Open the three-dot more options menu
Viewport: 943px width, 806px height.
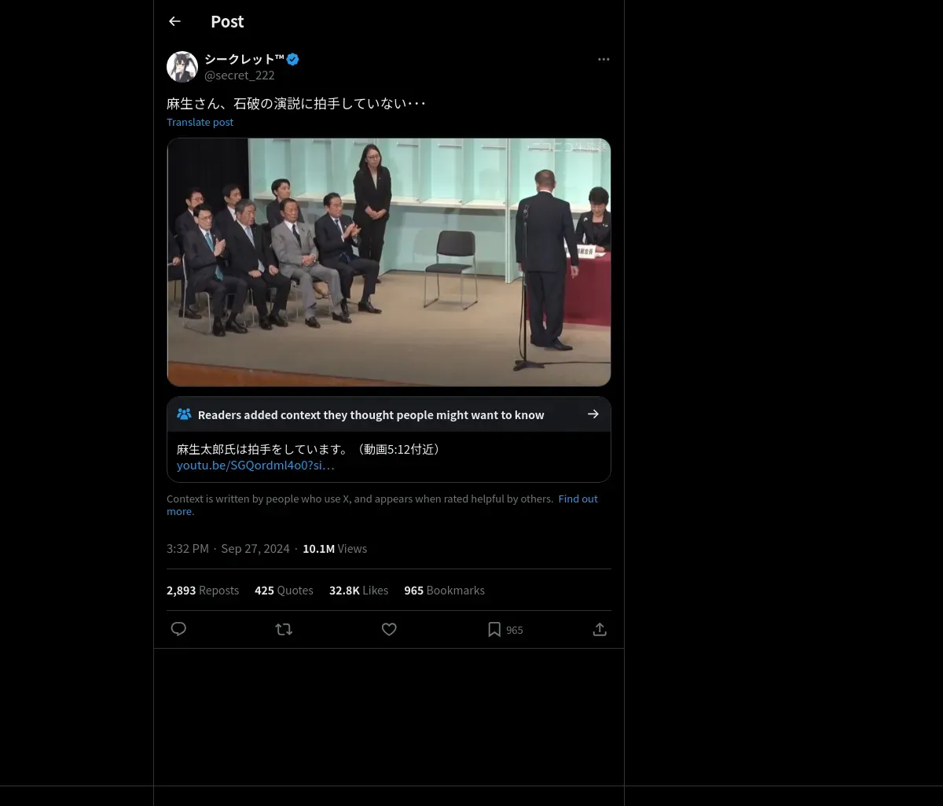click(604, 59)
